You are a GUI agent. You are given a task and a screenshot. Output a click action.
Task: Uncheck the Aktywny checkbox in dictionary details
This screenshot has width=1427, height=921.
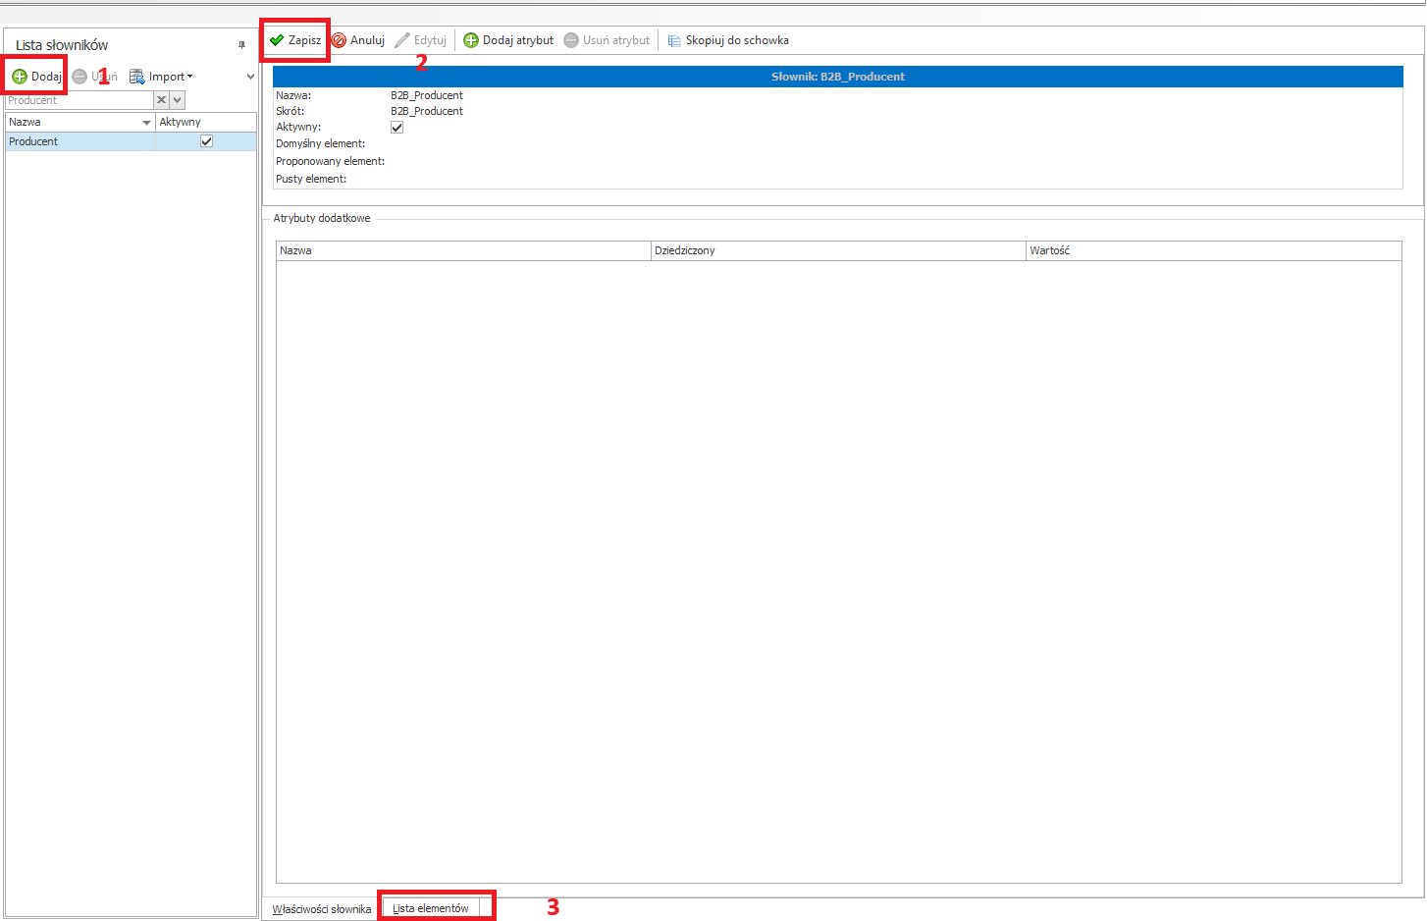click(x=396, y=128)
